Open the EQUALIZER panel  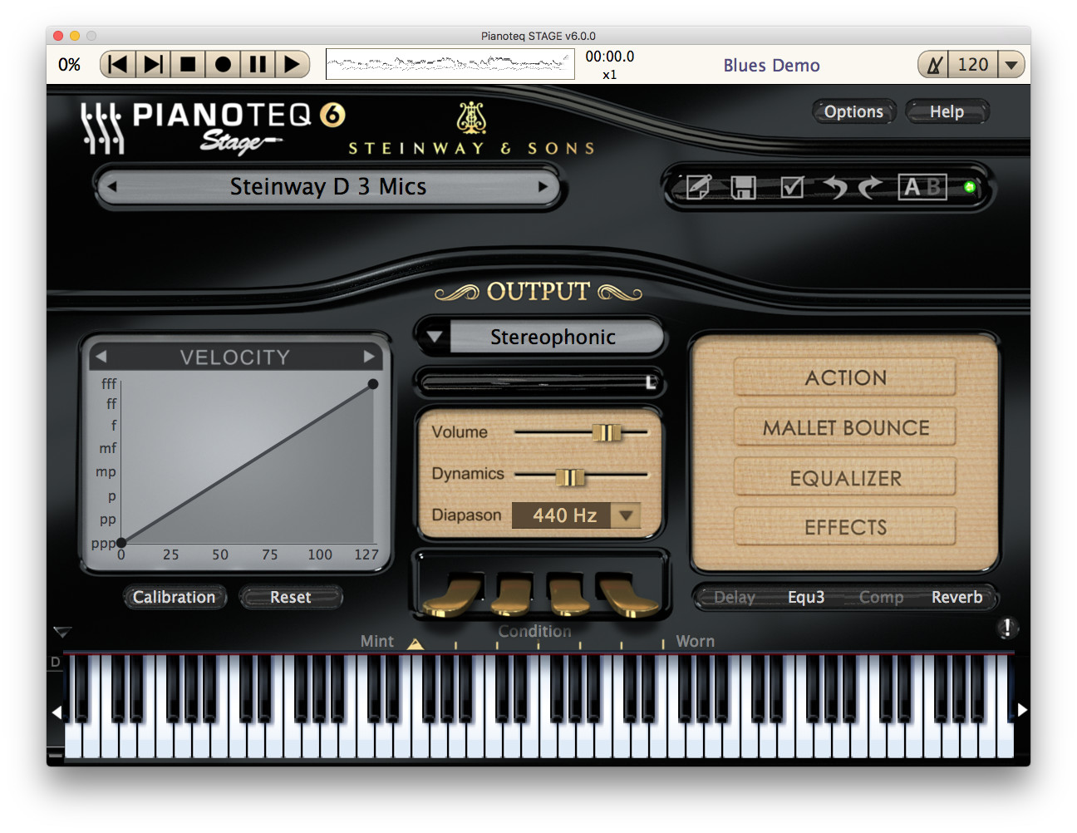point(845,478)
